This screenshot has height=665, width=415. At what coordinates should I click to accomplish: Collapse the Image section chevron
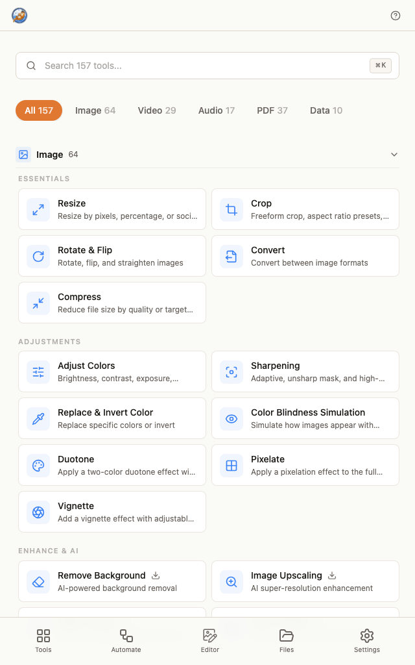click(394, 155)
